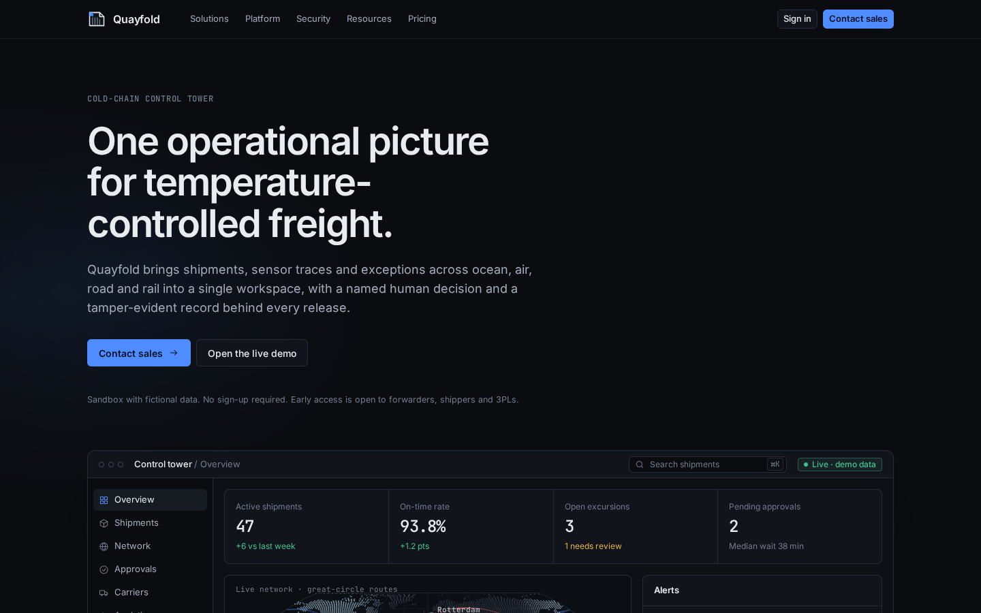The image size is (981, 613).
Task: Click the On-time rate 93.8% card
Action: click(471, 526)
